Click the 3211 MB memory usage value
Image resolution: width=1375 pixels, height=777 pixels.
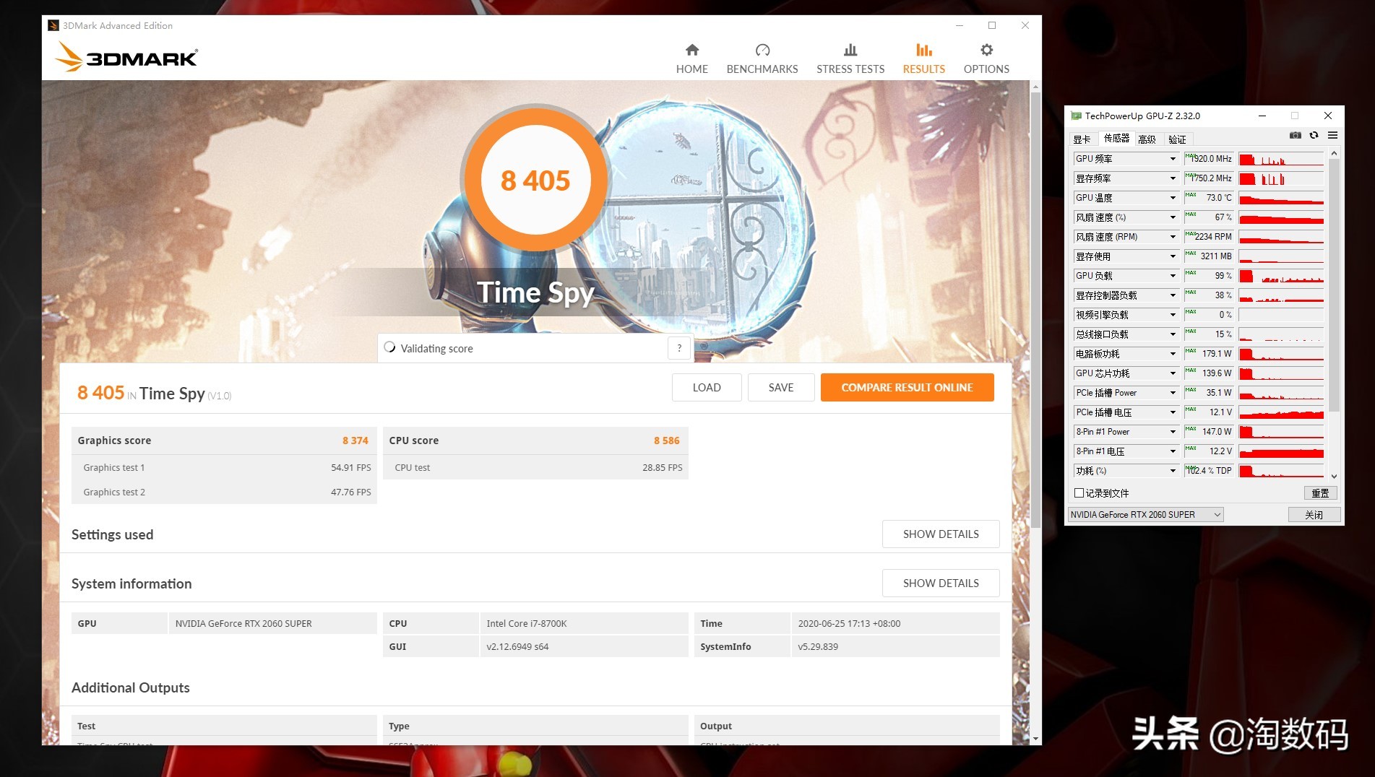pyautogui.click(x=1216, y=256)
